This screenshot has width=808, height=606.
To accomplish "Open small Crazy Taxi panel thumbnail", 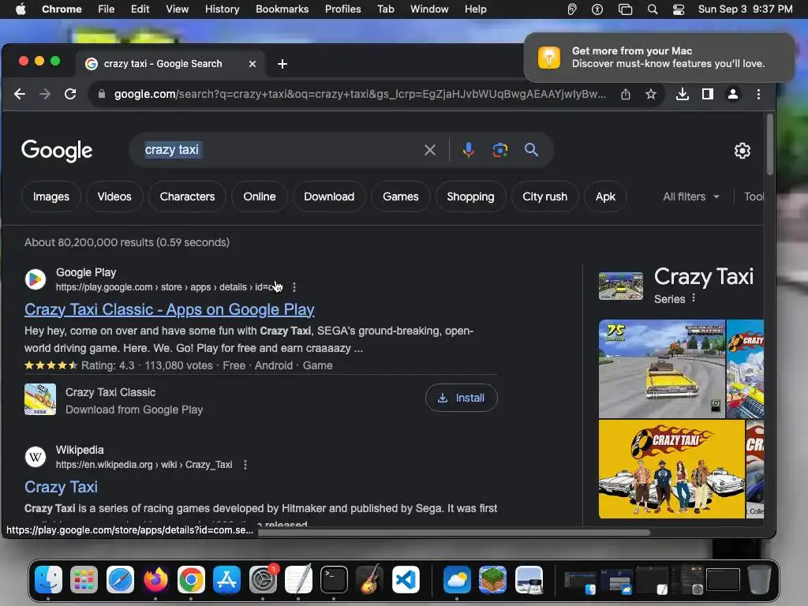I will tap(620, 286).
